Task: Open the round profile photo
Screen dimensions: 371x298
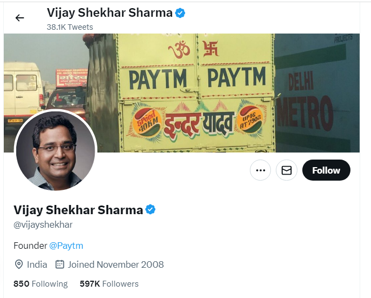Action: point(55,151)
